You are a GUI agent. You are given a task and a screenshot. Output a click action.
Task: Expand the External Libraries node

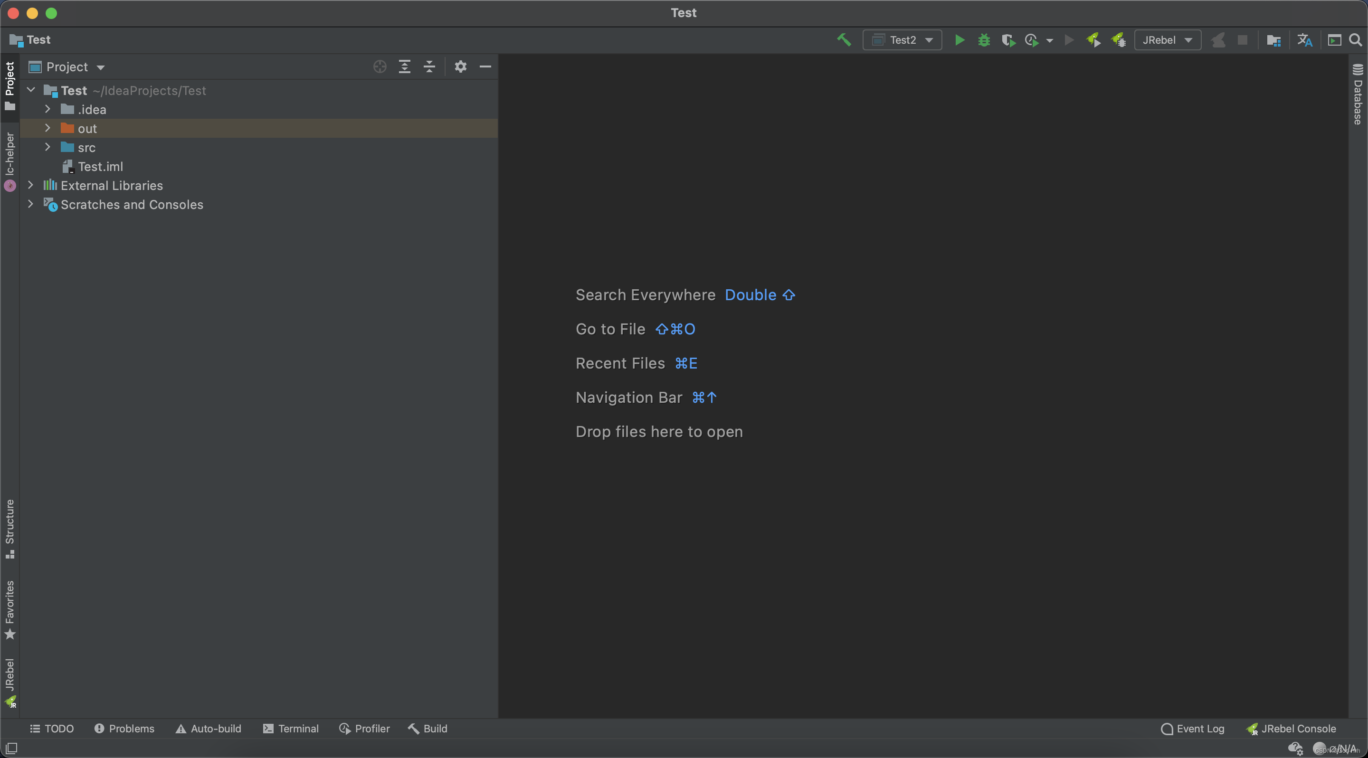click(x=30, y=185)
